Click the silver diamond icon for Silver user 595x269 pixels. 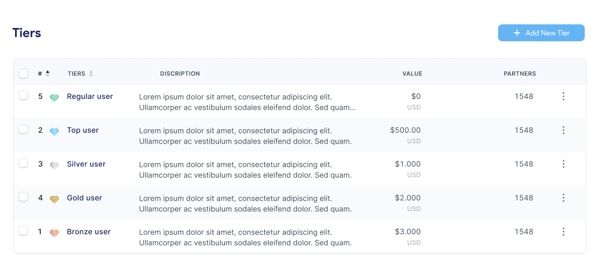[54, 165]
